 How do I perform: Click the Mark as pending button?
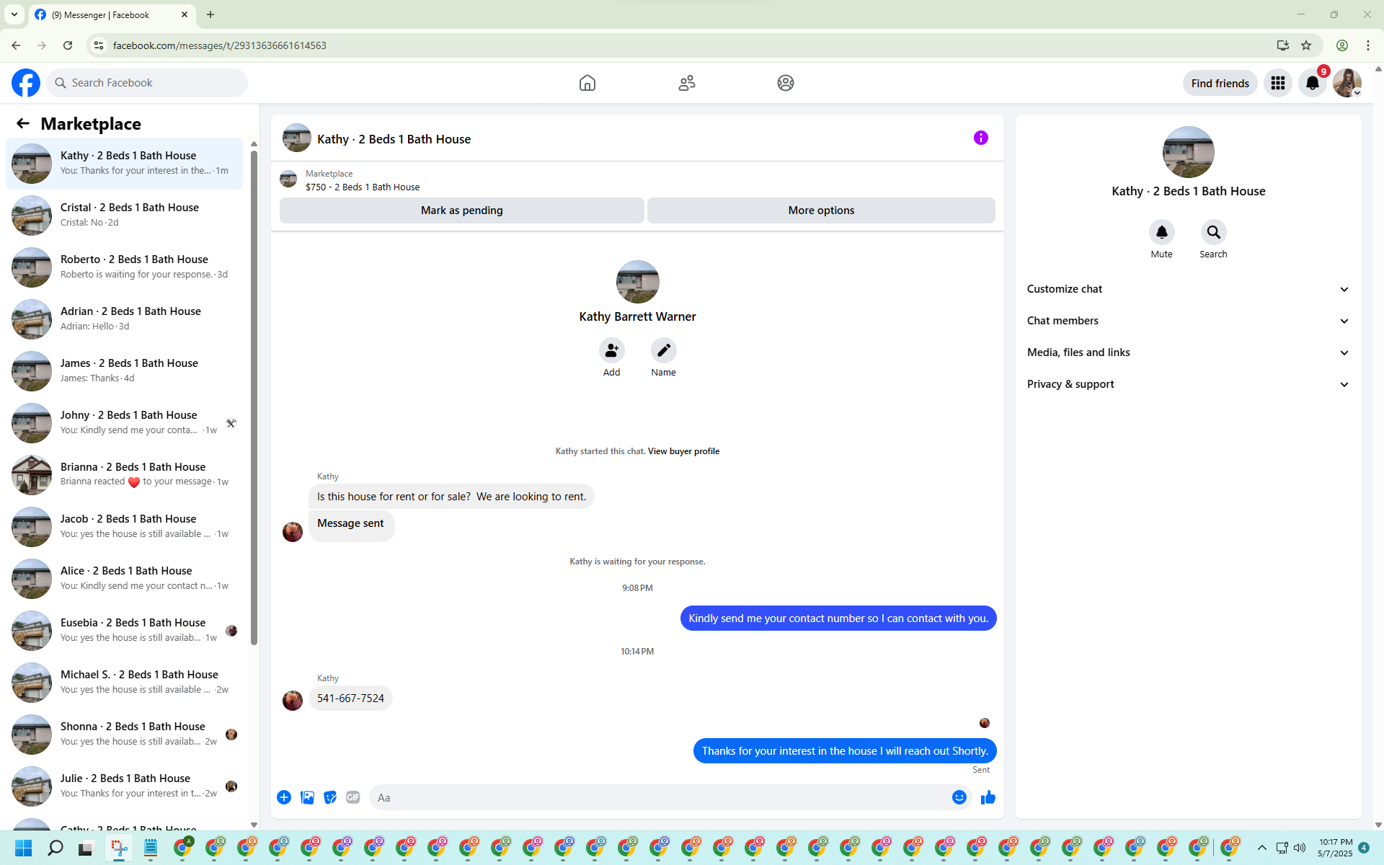tap(461, 210)
